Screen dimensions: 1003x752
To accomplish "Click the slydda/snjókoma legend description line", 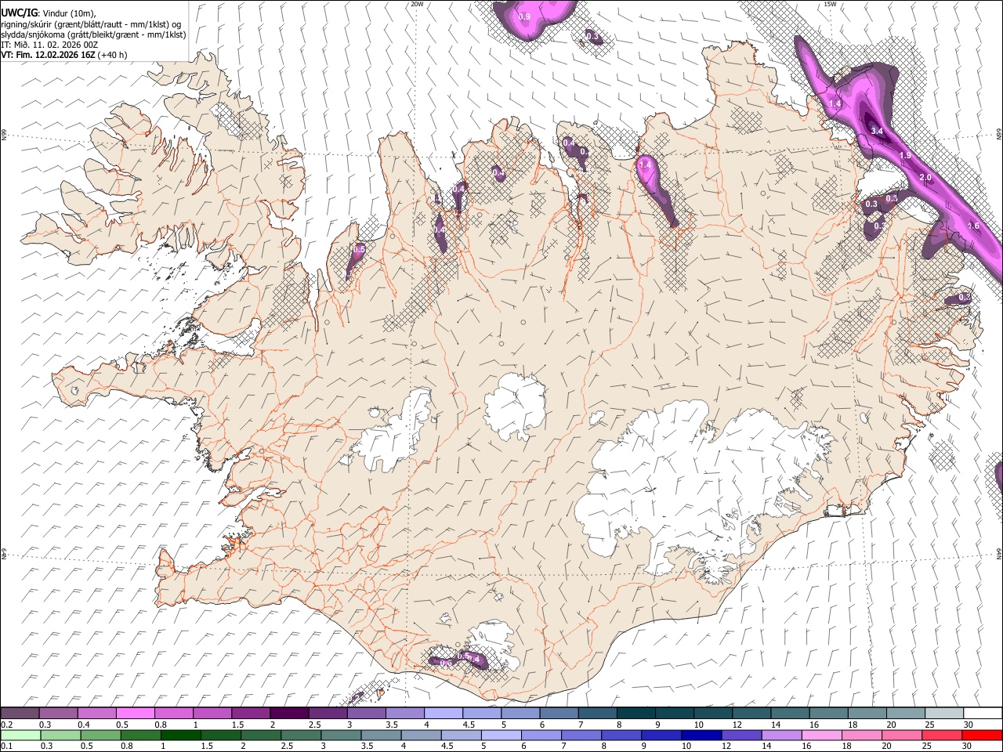I will point(93,34).
